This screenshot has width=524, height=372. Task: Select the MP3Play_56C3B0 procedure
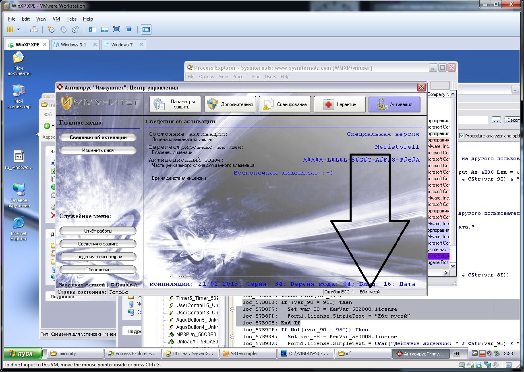197,335
